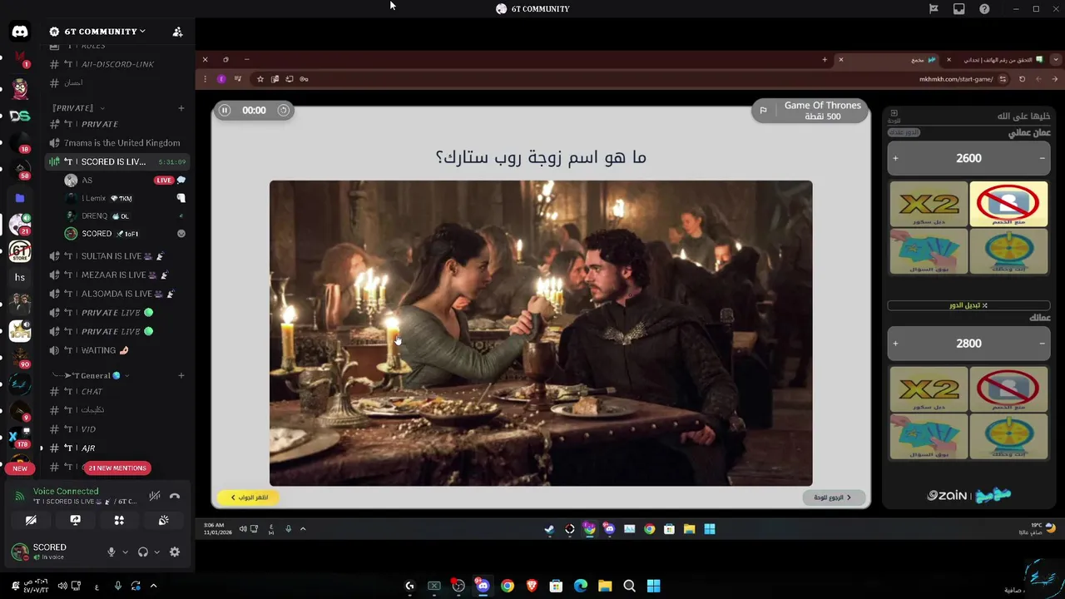Join the WAITING voice channel
The image size is (1065, 599).
point(116,350)
